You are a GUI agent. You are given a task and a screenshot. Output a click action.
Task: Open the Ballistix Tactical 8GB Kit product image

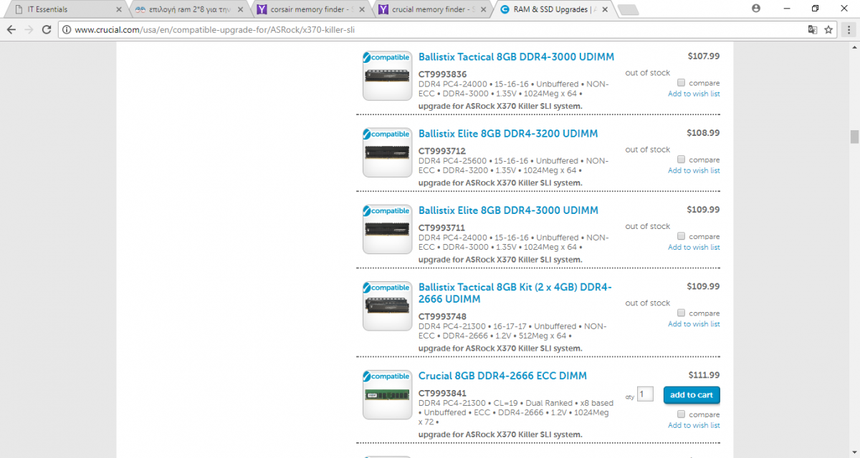[x=387, y=306]
